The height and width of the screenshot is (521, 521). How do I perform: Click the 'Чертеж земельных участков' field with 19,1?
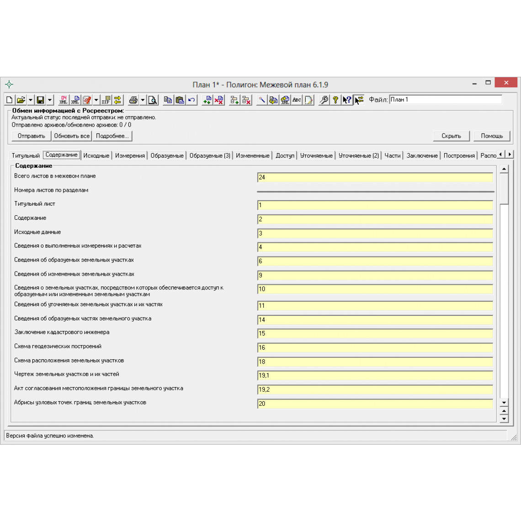[x=375, y=375]
